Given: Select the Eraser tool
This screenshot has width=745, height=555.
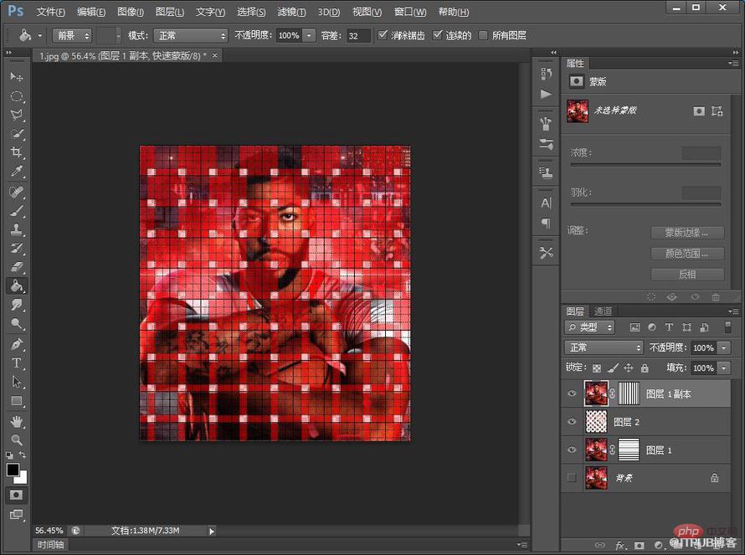Looking at the screenshot, I should (16, 267).
